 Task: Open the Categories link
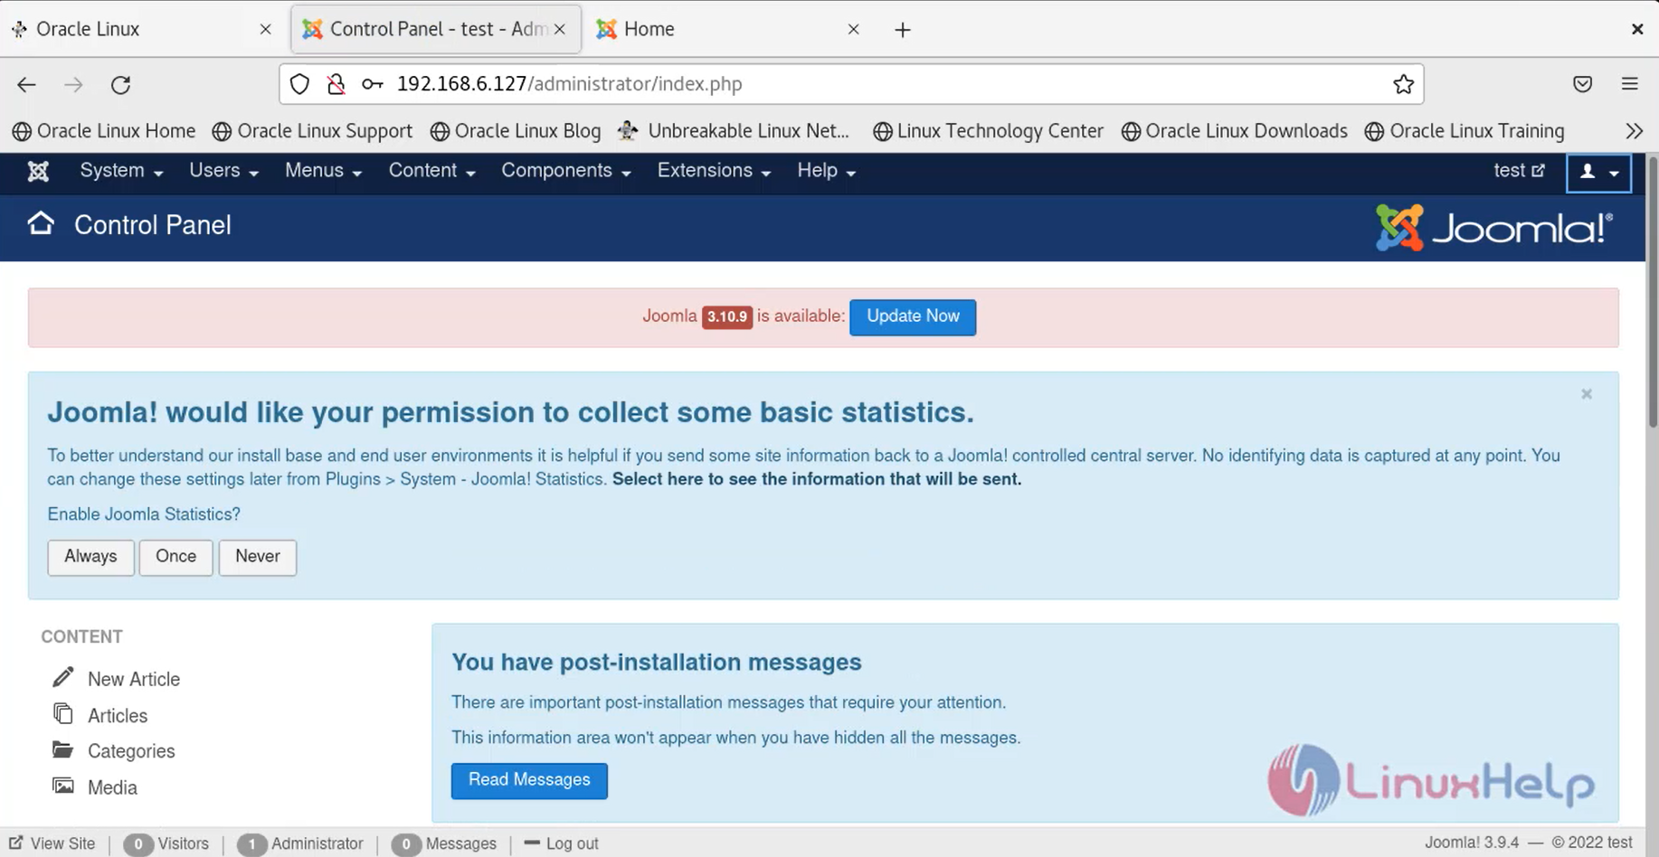(131, 751)
